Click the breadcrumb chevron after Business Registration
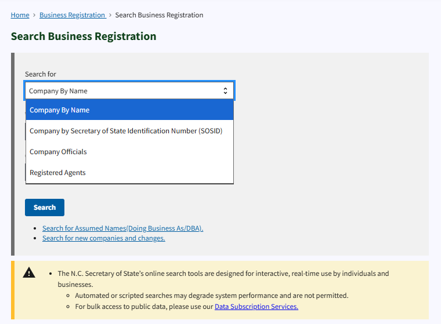This screenshot has height=324, width=441. [x=110, y=15]
